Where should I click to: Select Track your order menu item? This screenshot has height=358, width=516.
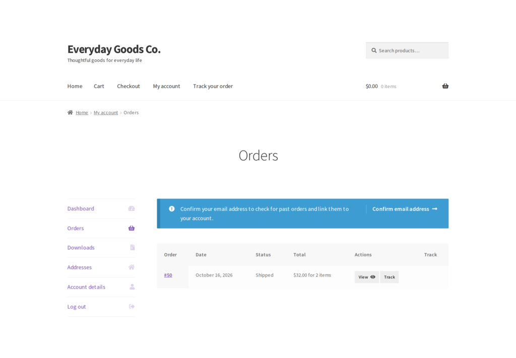pyautogui.click(x=213, y=86)
